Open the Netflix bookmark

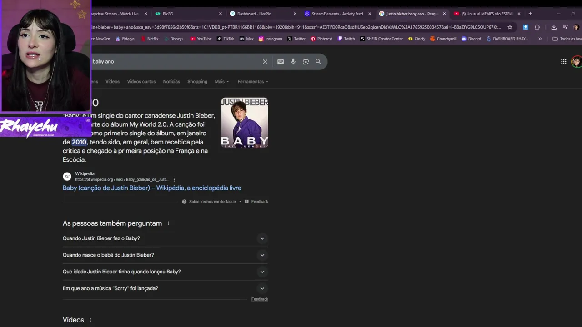click(x=150, y=39)
